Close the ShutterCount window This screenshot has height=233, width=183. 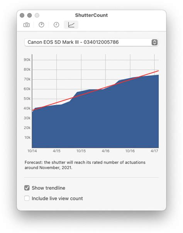click(22, 15)
